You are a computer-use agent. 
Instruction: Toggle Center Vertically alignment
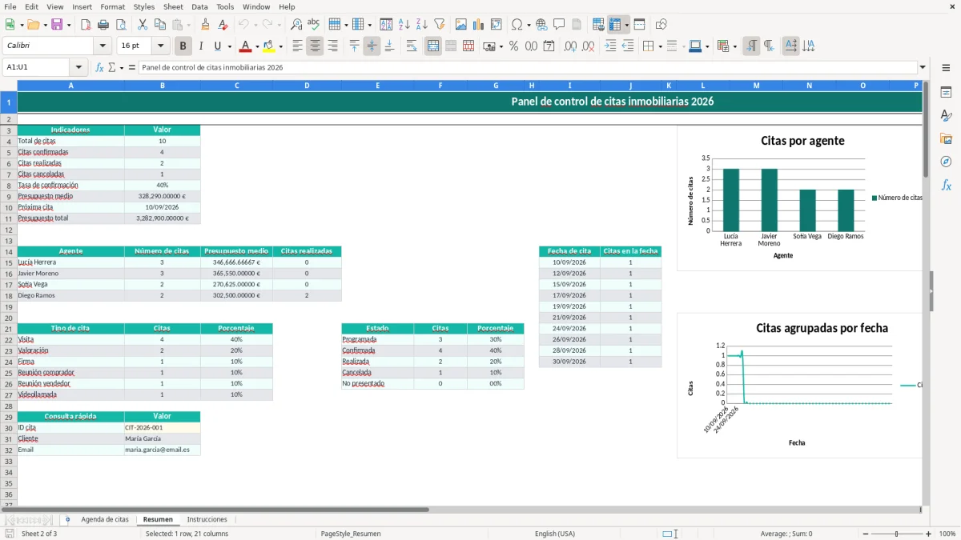pos(372,46)
